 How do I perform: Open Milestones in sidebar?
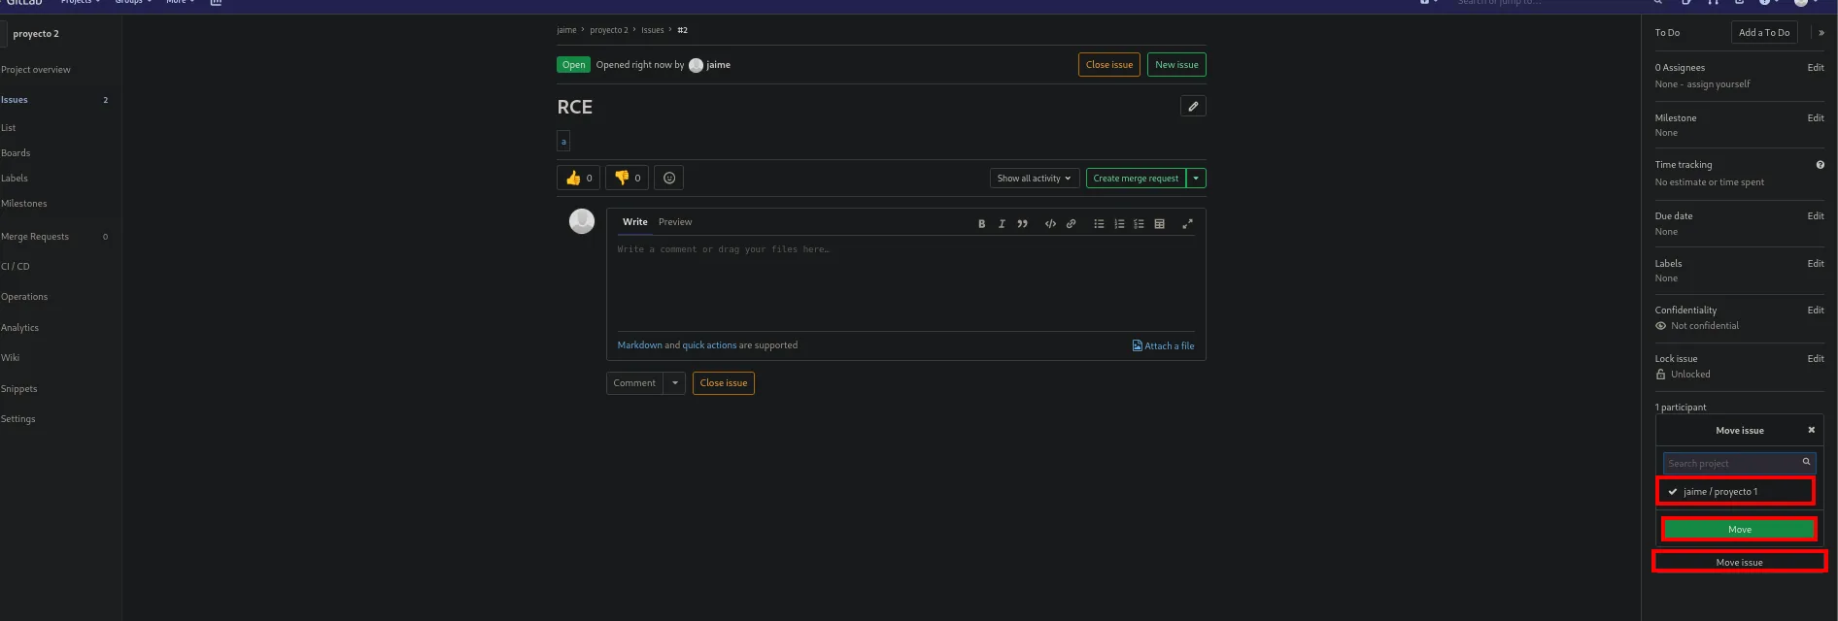(x=24, y=204)
